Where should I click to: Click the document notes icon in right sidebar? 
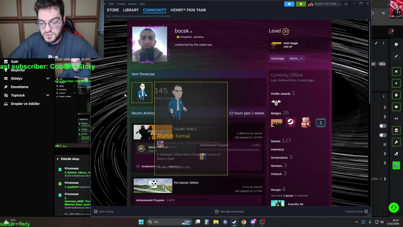point(396,95)
